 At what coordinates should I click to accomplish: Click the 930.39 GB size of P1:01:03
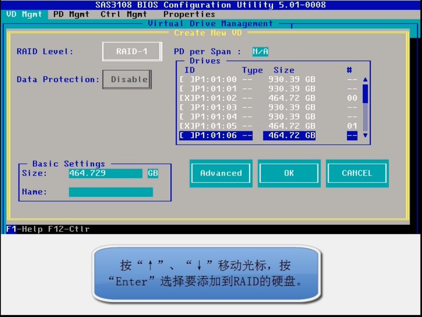coord(292,107)
